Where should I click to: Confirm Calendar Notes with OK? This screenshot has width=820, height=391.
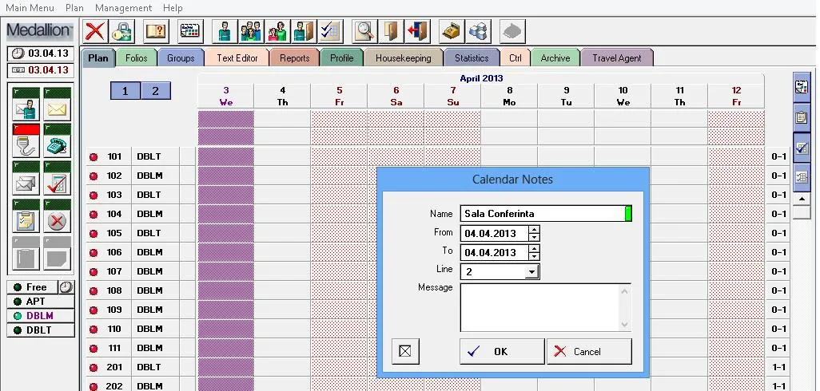pos(502,351)
